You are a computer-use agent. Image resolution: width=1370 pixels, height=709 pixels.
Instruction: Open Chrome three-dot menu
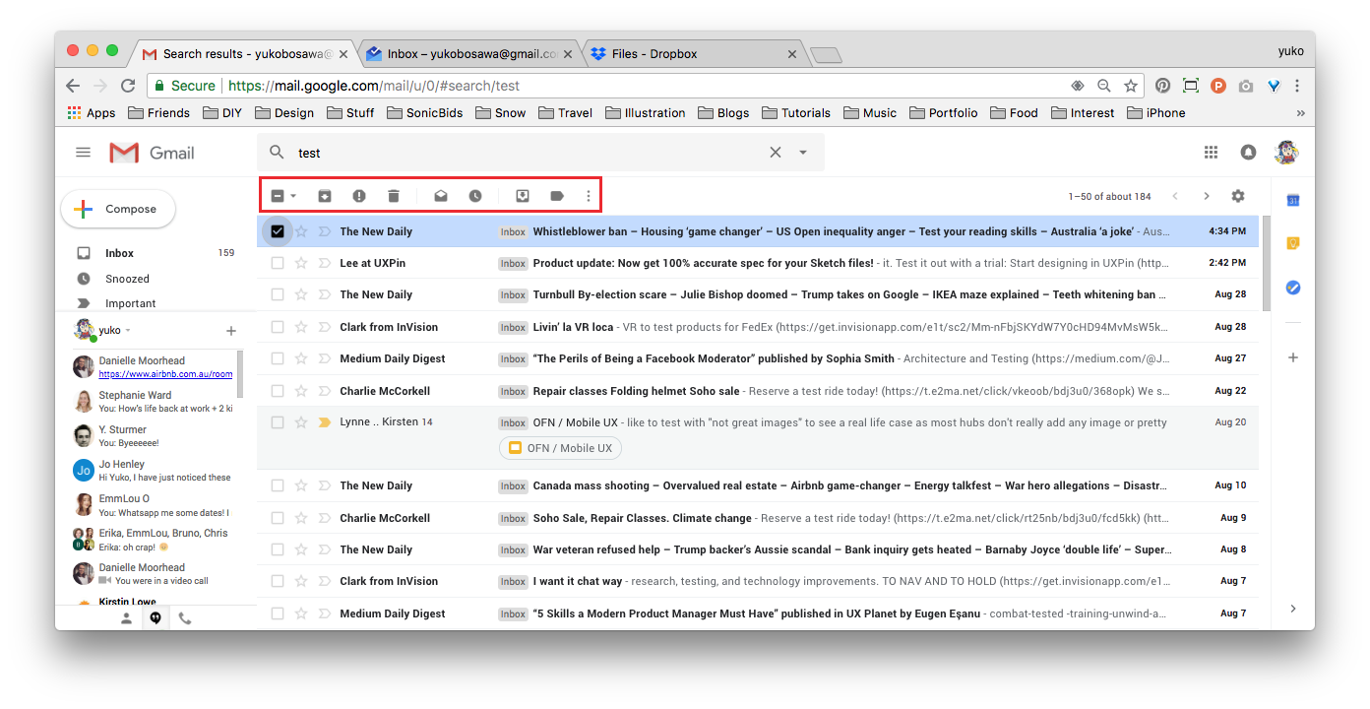click(x=1298, y=86)
